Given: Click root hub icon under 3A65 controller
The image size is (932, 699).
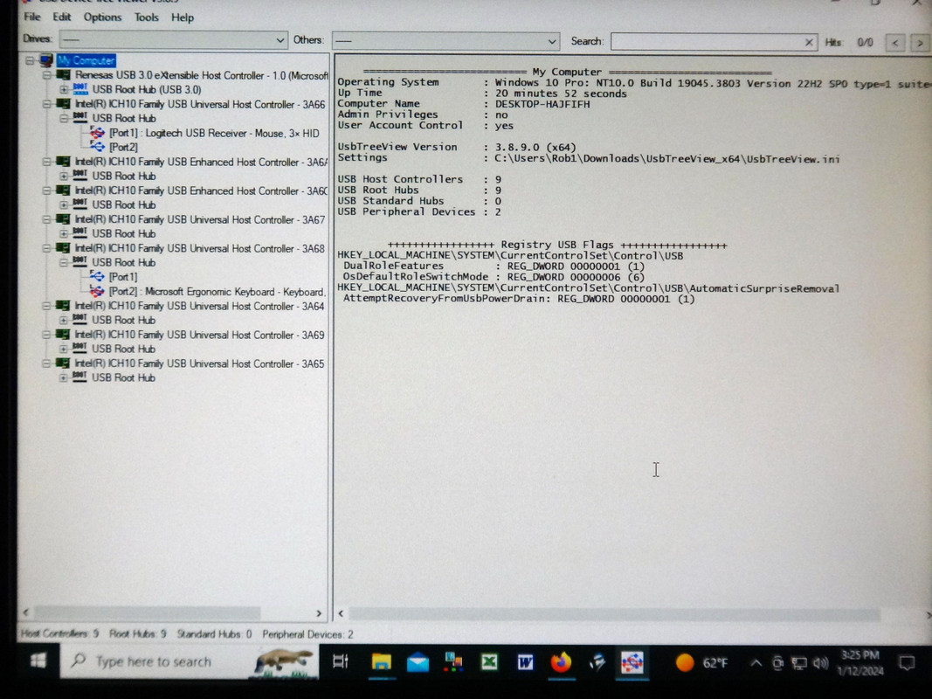Looking at the screenshot, I should pyautogui.click(x=80, y=377).
